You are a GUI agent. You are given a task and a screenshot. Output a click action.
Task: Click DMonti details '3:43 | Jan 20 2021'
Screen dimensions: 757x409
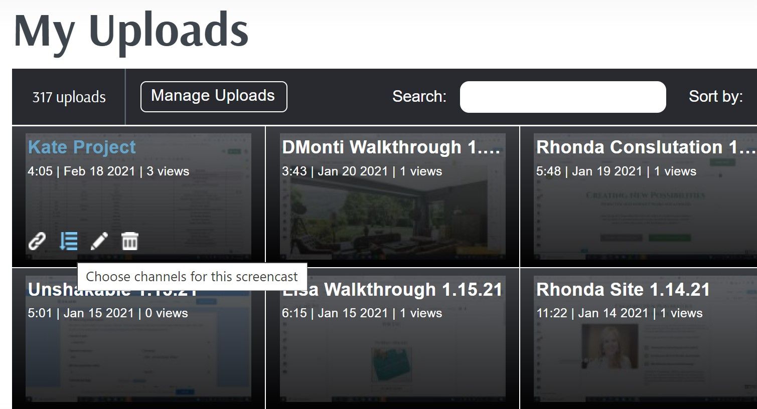335,171
